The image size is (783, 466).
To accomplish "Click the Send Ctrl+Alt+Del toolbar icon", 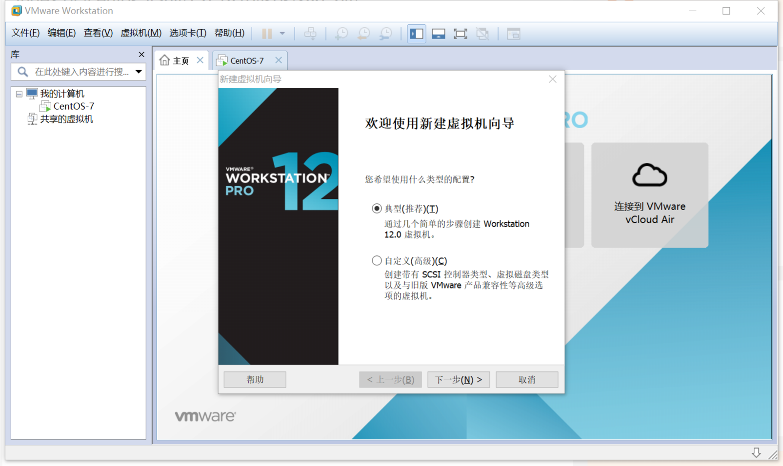I will tap(310, 34).
